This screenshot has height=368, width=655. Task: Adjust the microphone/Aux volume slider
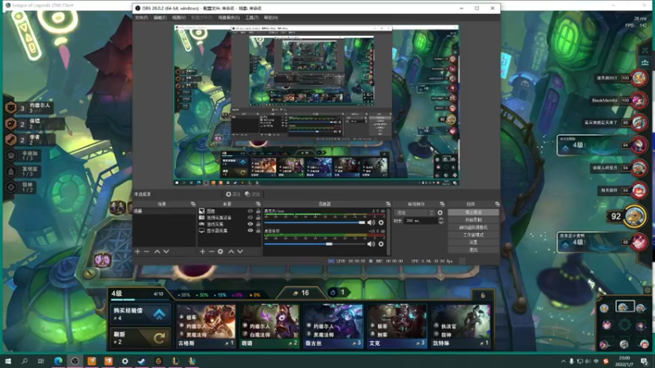(x=362, y=222)
